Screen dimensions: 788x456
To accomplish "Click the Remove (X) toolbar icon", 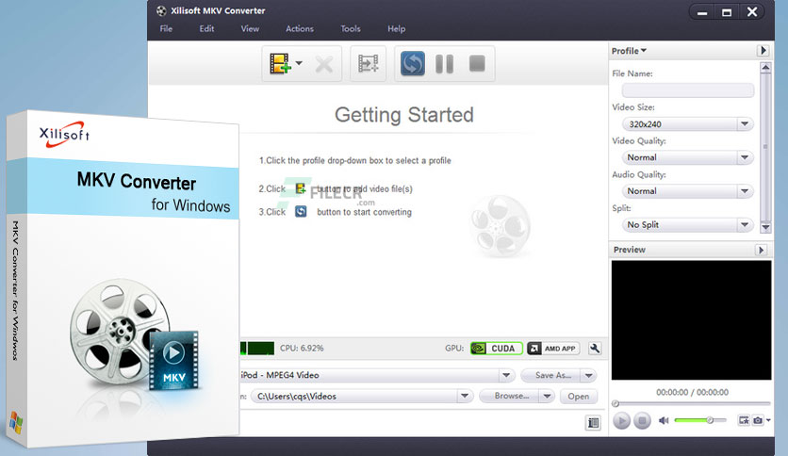I will click(324, 64).
